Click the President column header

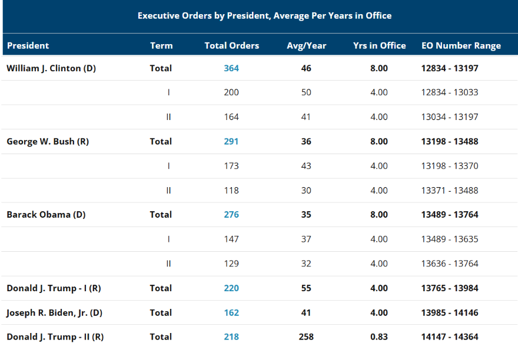pyautogui.click(x=28, y=45)
